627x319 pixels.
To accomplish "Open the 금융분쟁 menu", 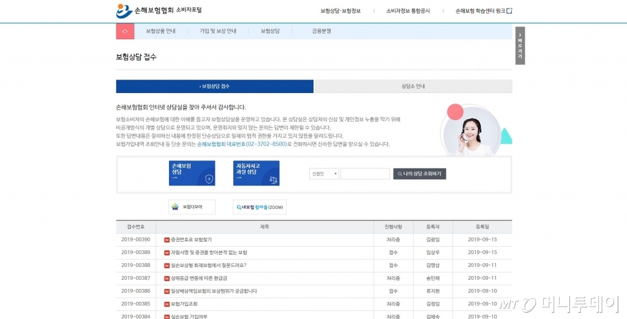I will [x=321, y=31].
